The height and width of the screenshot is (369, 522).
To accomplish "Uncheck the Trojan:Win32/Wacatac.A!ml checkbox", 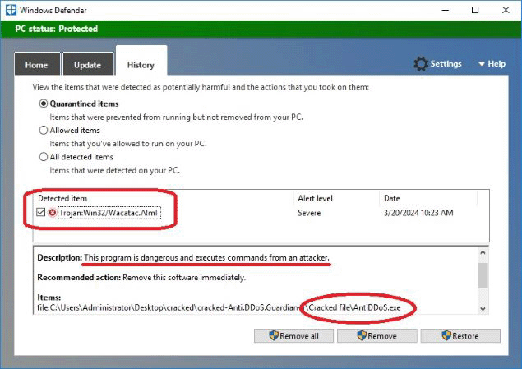I will (40, 212).
